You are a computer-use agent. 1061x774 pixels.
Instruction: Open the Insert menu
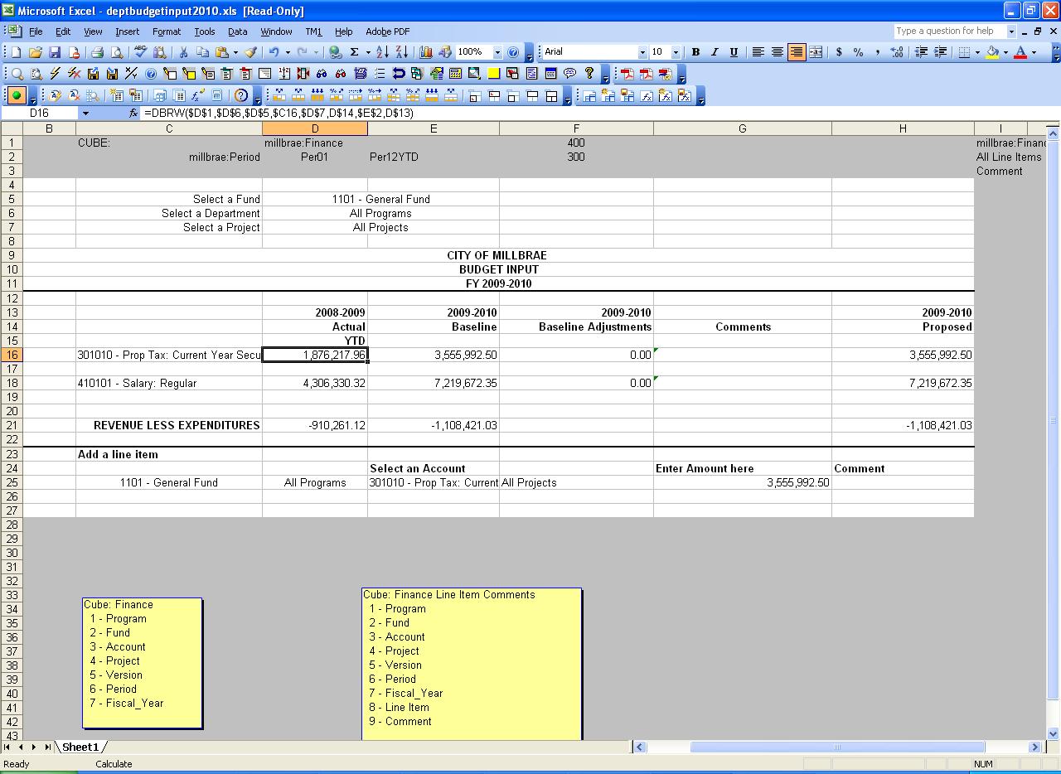click(x=127, y=31)
